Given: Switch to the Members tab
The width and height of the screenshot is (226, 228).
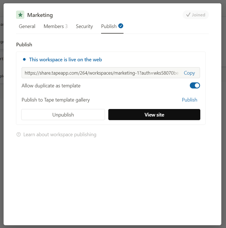Looking at the screenshot, I should 56,26.
